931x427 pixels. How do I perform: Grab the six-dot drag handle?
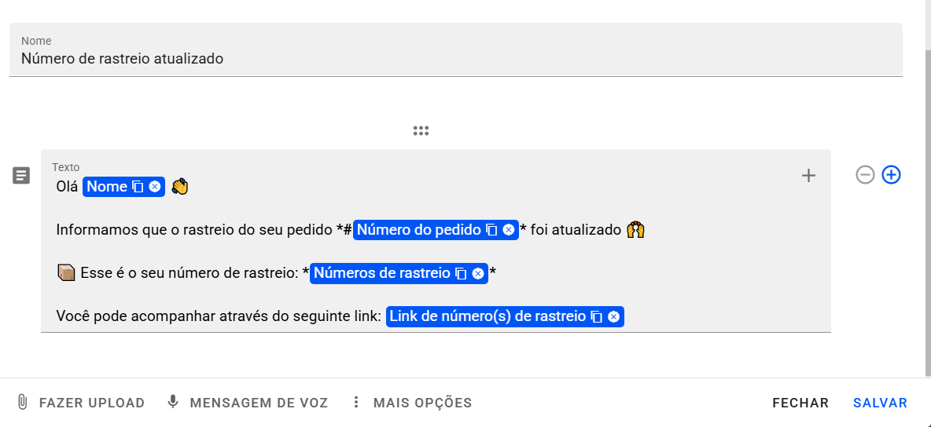421,131
